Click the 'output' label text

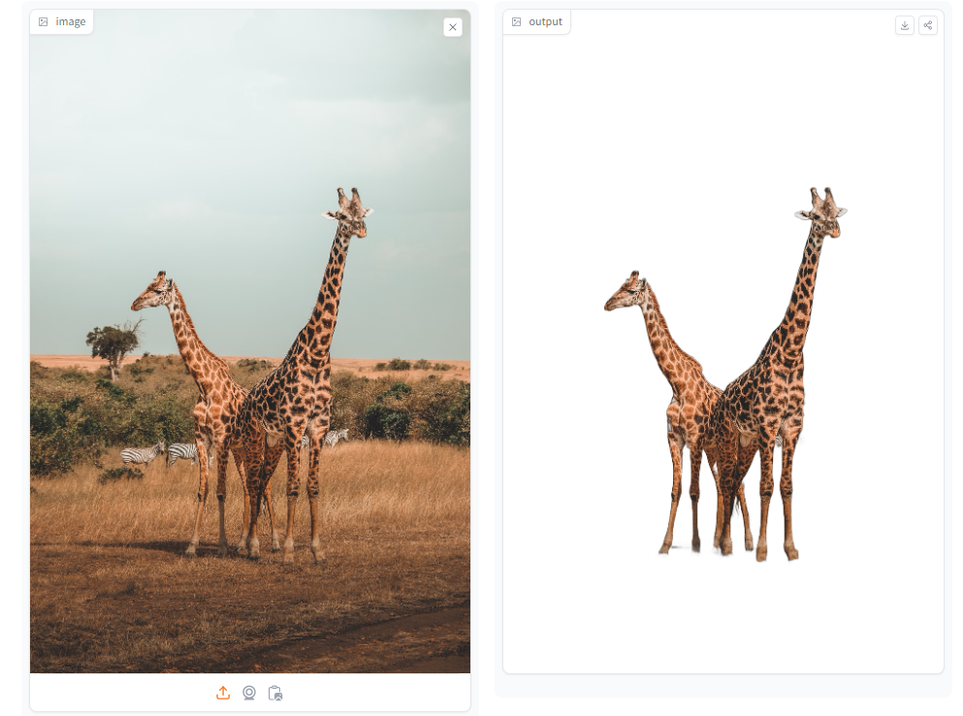[545, 21]
